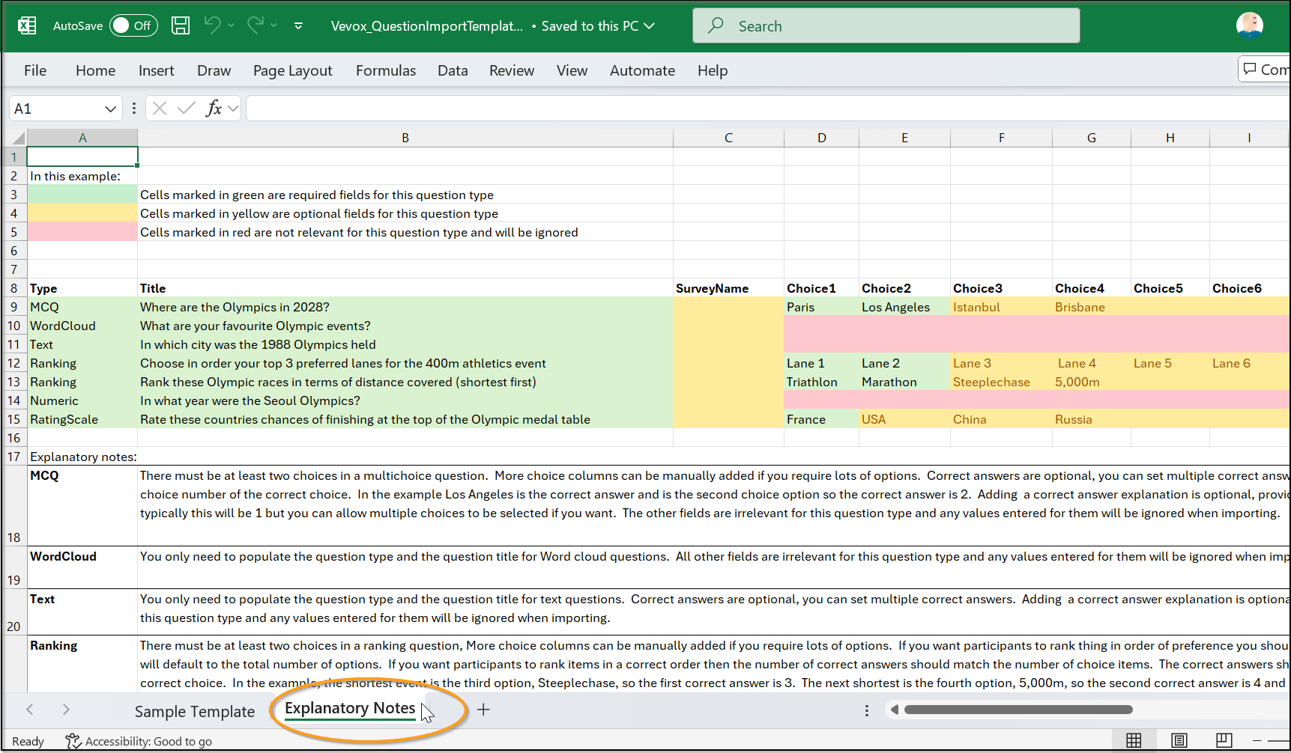The image size is (1291, 753).
Task: Toggle the AutoSave switch
Action: pyautogui.click(x=133, y=25)
